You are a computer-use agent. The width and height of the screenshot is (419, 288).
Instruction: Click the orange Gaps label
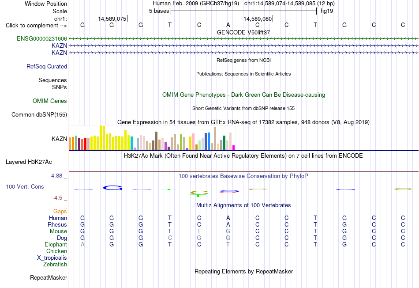point(60,212)
